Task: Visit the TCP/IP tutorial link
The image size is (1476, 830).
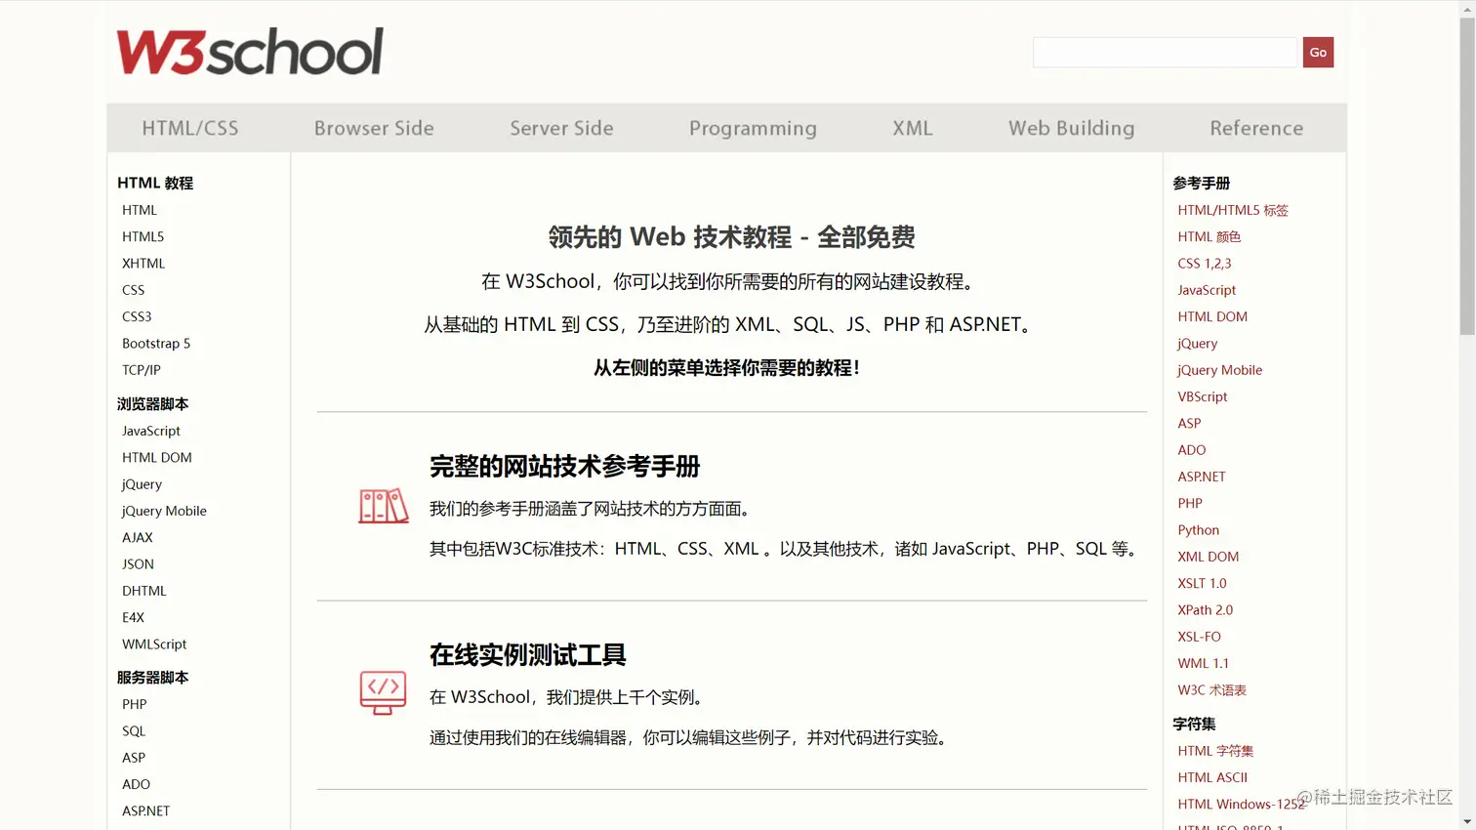Action: [142, 370]
